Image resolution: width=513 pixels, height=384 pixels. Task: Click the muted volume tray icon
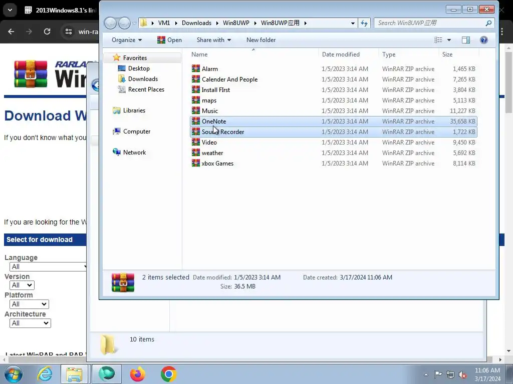pyautogui.click(x=462, y=374)
